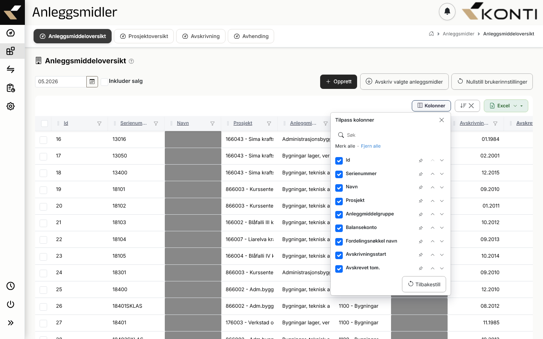Click Avskriv valgte anleggsmidler button

(x=404, y=82)
